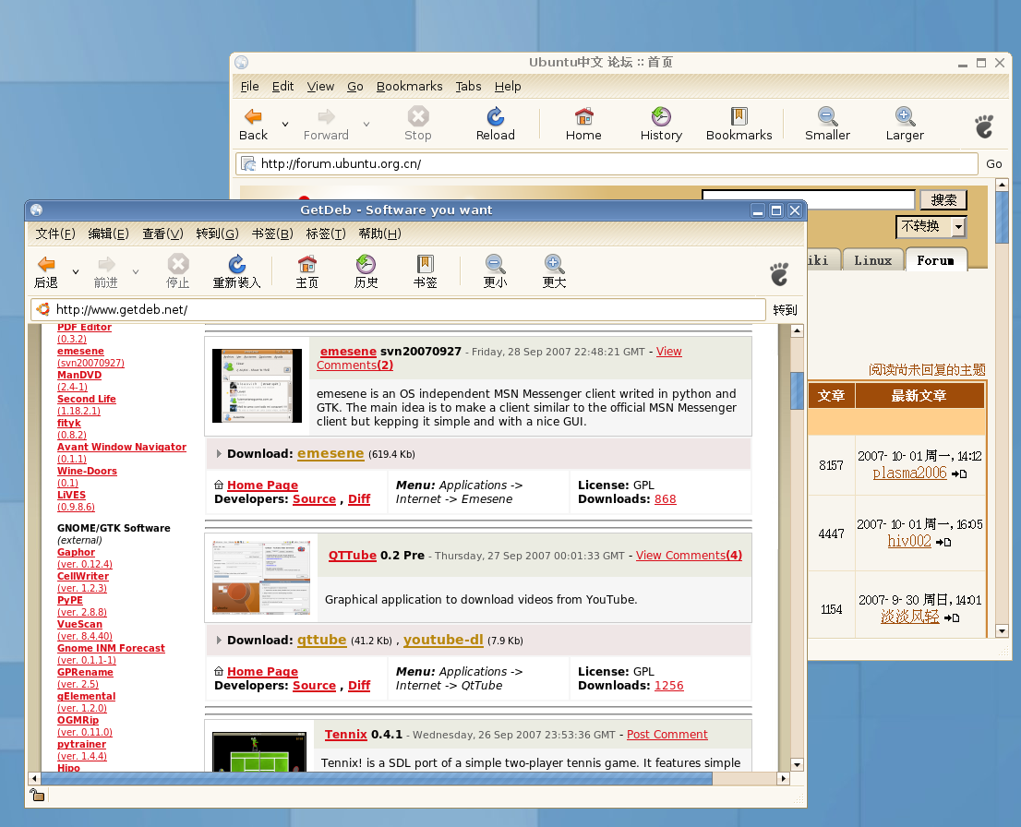
Task: Open 不转换 combo box on forum page
Action: click(x=931, y=227)
